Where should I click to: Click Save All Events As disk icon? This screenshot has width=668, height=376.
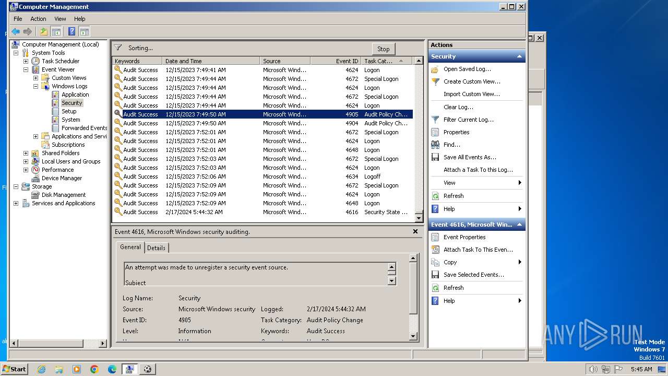[x=435, y=157]
